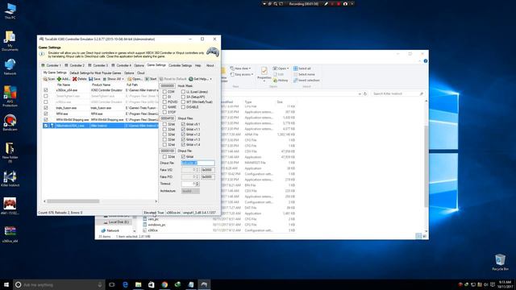Click the Explorer help question mark icon
The image size is (516, 290).
pos(426,61)
